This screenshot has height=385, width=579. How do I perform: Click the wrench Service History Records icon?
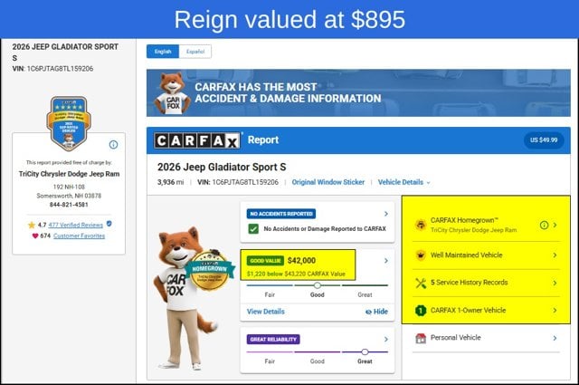(421, 283)
